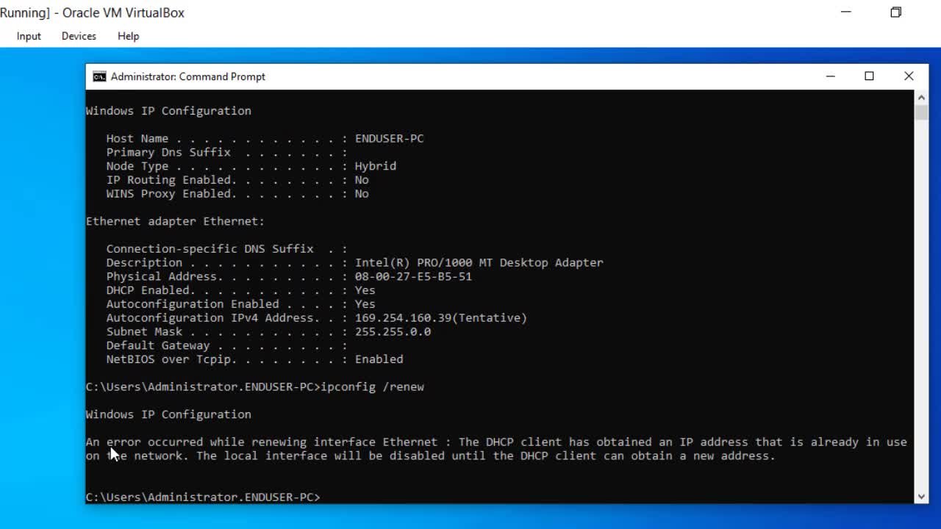Maximize the Command Prompt window
This screenshot has width=941, height=529.
[x=869, y=76]
